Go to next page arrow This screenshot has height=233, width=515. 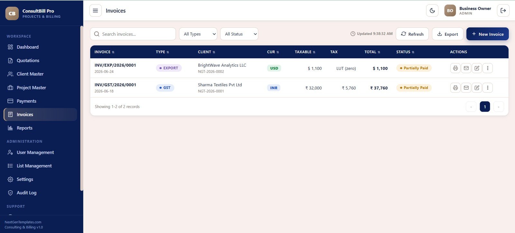[499, 107]
